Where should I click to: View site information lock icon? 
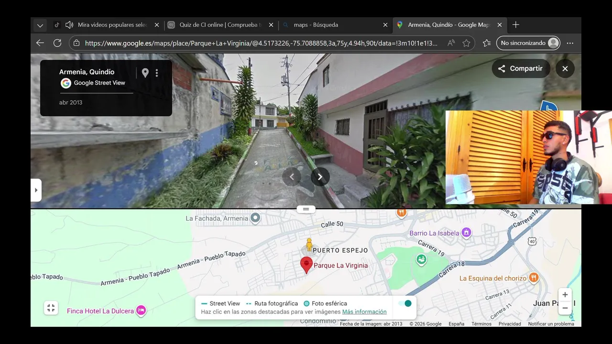tap(76, 43)
